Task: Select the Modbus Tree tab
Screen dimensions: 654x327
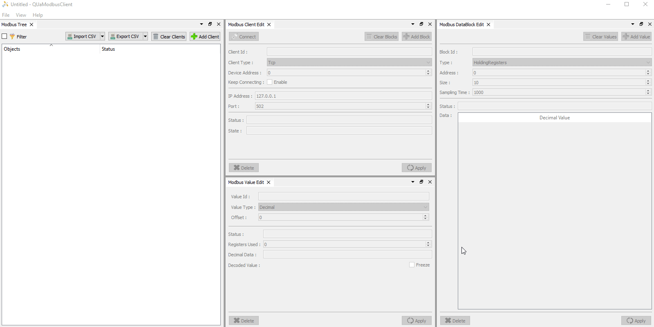Action: tap(14, 25)
